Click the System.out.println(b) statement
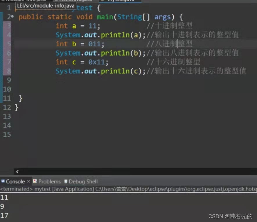 tap(100, 53)
